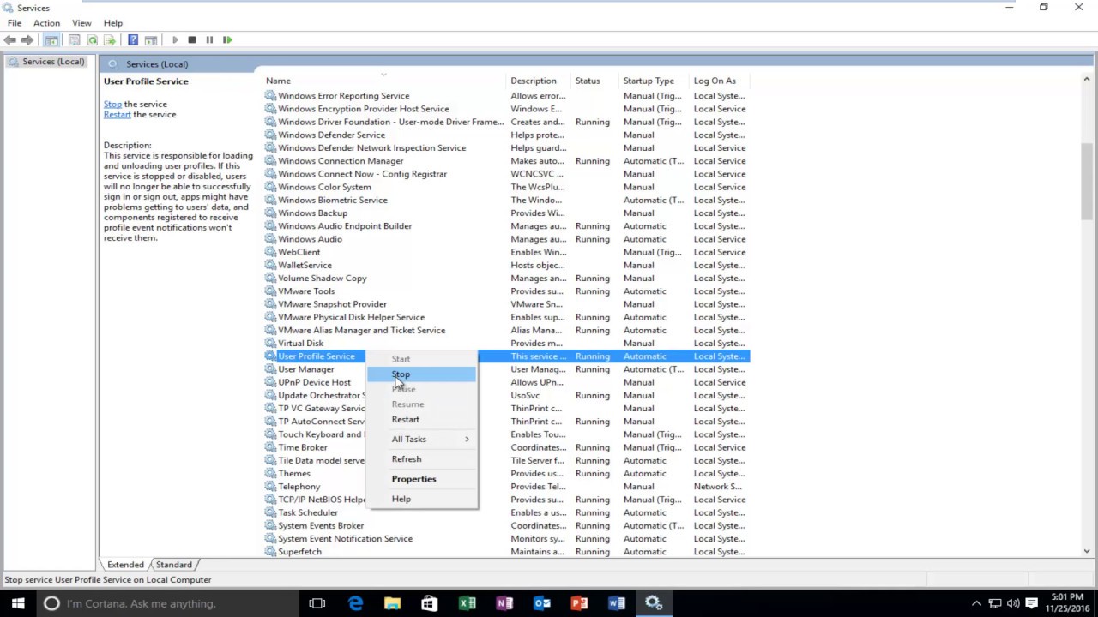1098x617 pixels.
Task: Select the VMware Tools service gear icon
Action: (270, 291)
